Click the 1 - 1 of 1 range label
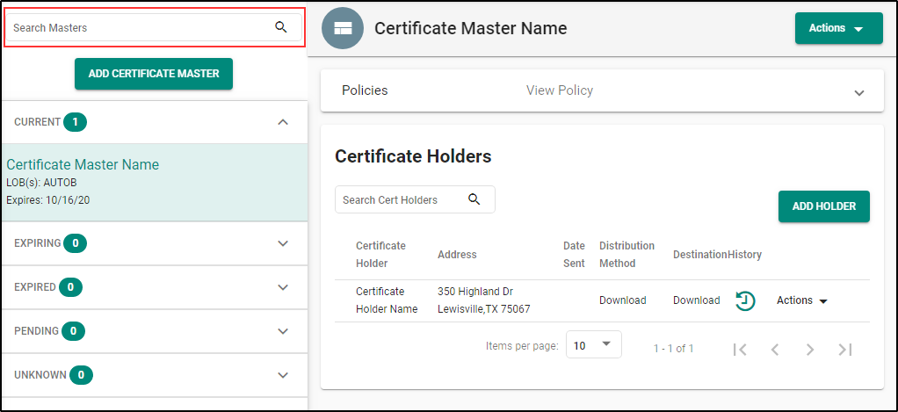The width and height of the screenshot is (898, 412). pyautogui.click(x=673, y=349)
